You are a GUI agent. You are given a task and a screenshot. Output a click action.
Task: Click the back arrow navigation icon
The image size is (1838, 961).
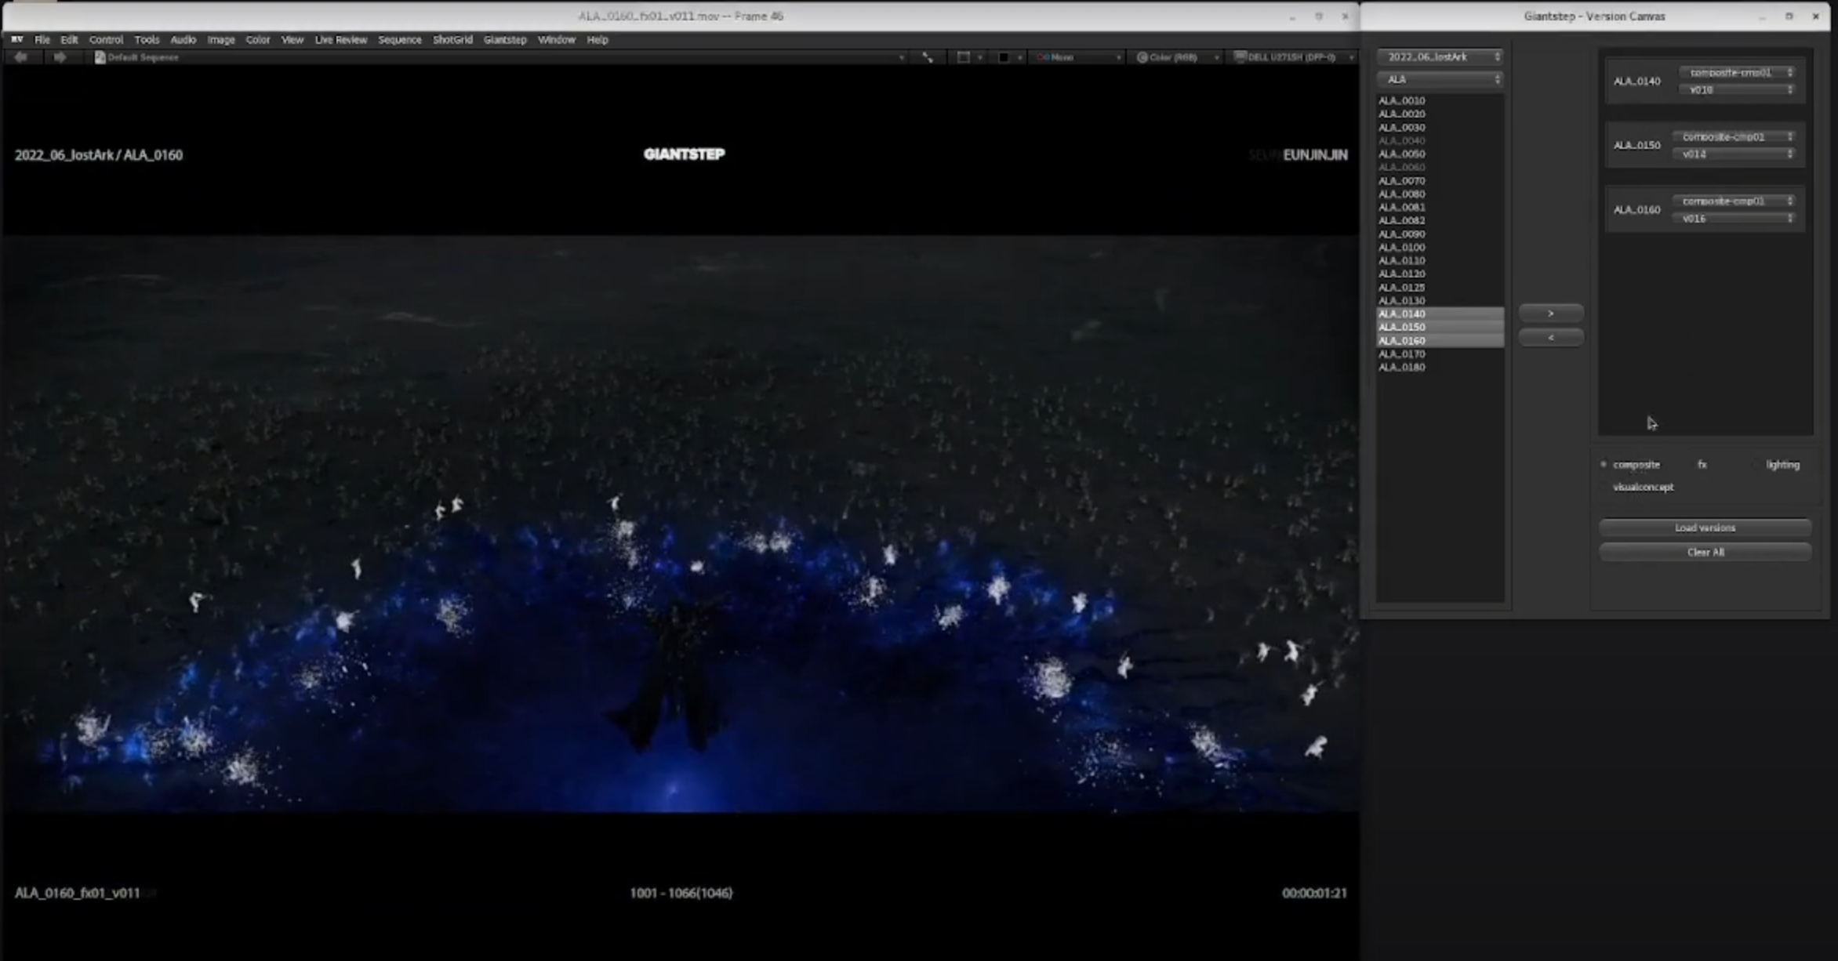click(x=21, y=57)
